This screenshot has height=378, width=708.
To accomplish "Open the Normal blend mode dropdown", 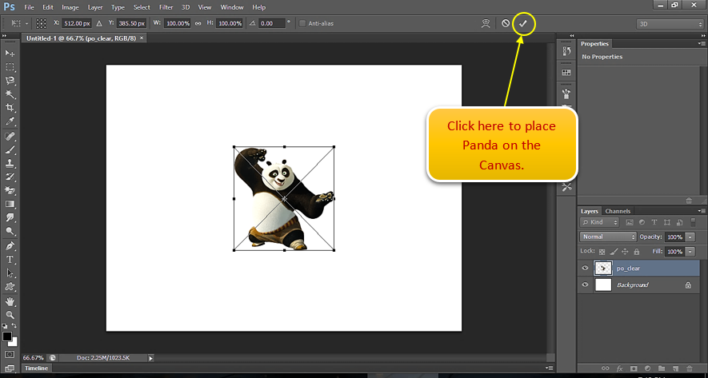I will [x=608, y=237].
